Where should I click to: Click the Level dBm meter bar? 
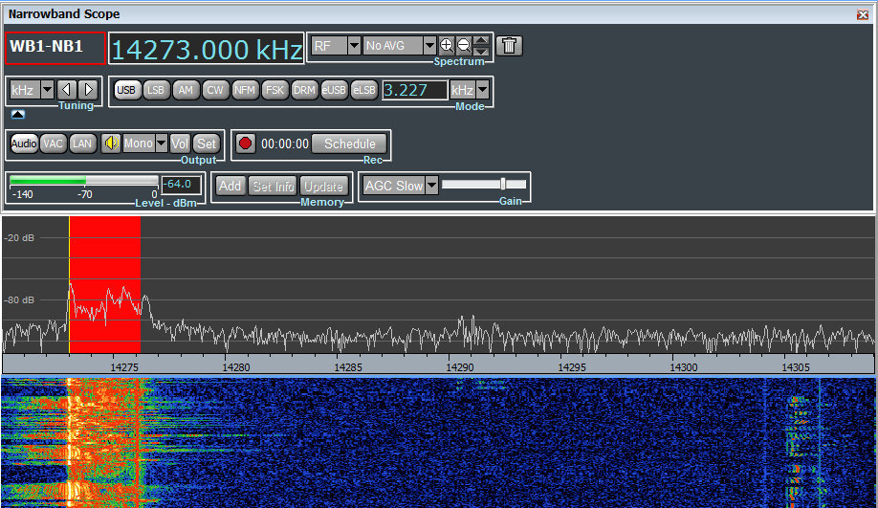pos(84,181)
